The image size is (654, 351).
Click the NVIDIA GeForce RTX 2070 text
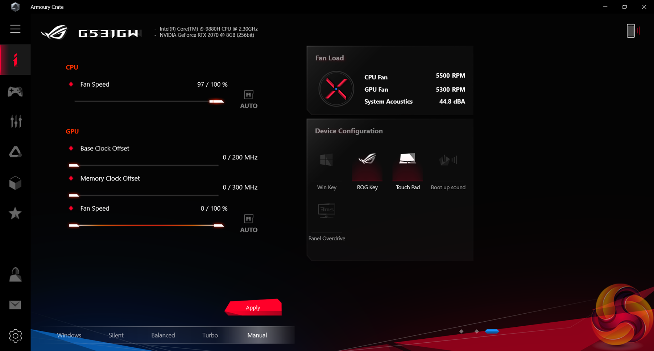pos(207,35)
